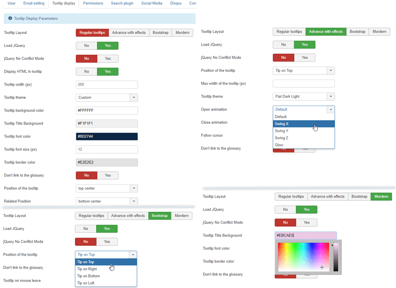Screen dimensions: 396x288
Task: Click the arrow on the bottom center dropdown
Action: tap(134, 201)
